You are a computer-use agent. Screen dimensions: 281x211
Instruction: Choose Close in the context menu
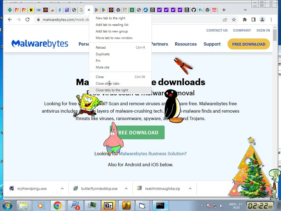pyautogui.click(x=120, y=77)
